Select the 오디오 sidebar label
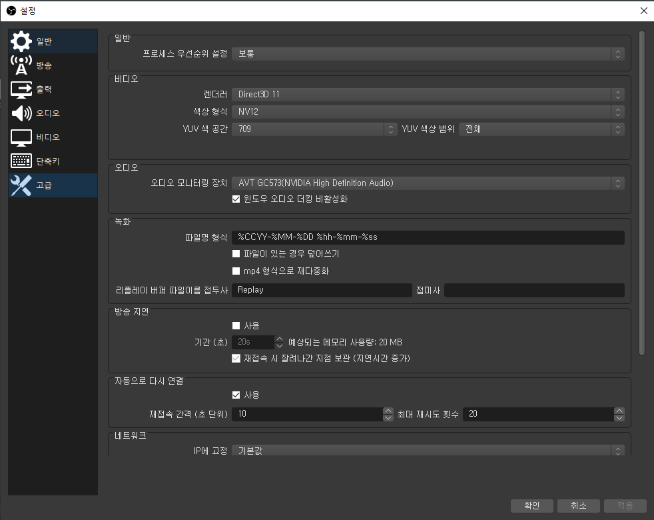 coord(48,113)
